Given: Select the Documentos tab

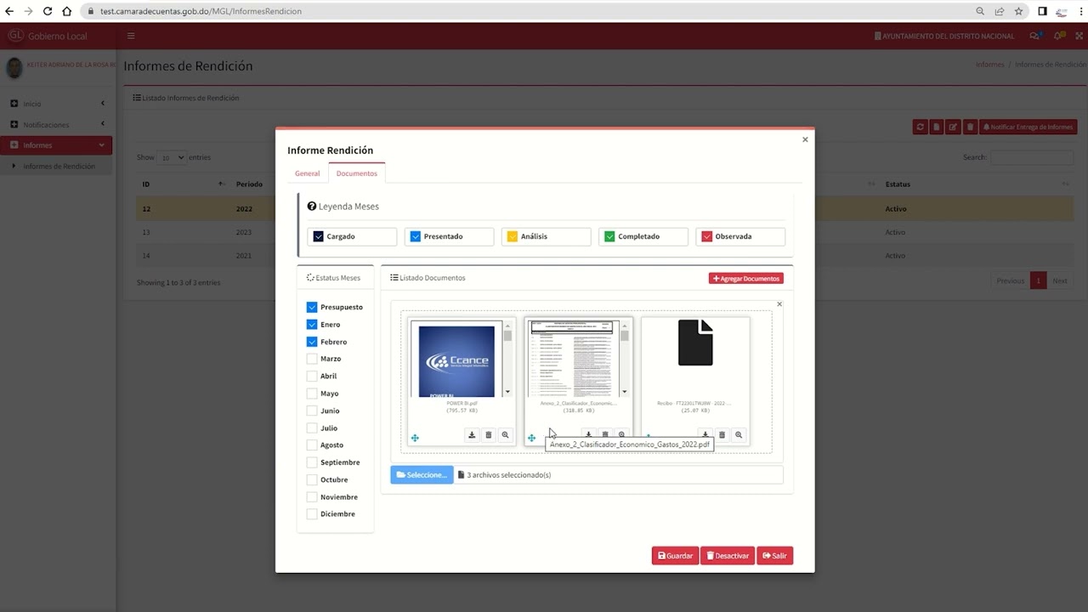Looking at the screenshot, I should point(357,173).
